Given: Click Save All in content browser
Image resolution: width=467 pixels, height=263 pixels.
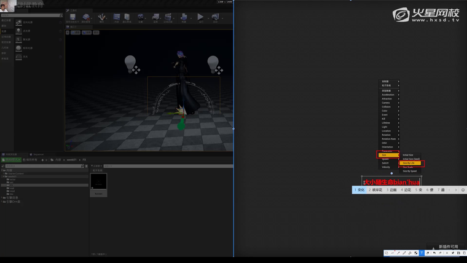Looking at the screenshot, I should 31,160.
